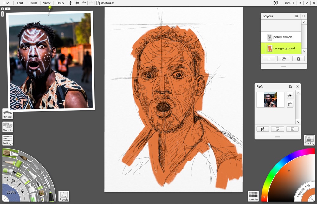Open the Tracing image panel
The width and height of the screenshot is (317, 204).
[309, 140]
